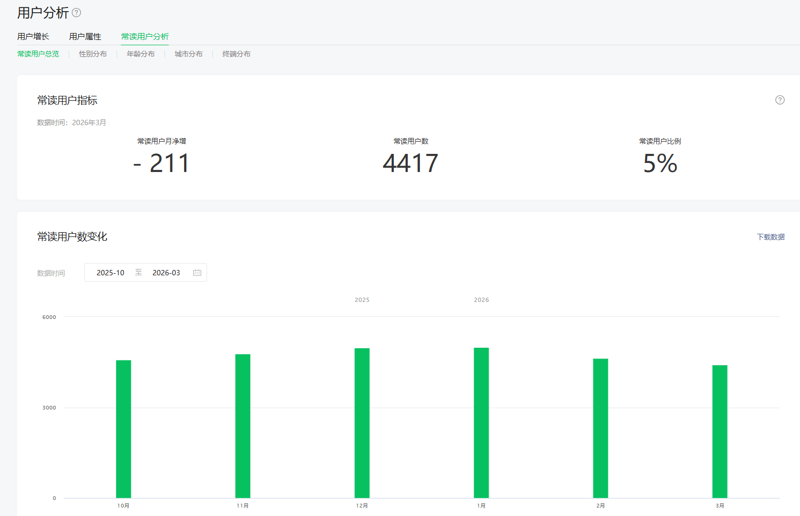
Task: View the 年龄分布 sub-tab
Action: [x=141, y=54]
